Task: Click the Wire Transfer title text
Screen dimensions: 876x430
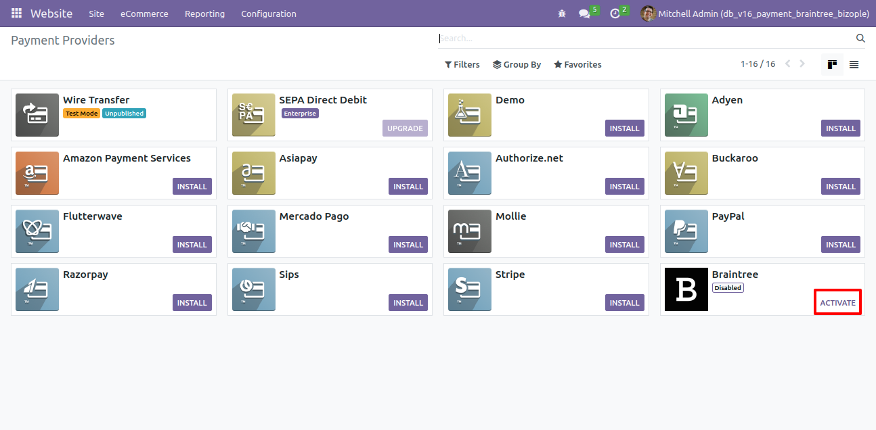Action: (x=96, y=100)
